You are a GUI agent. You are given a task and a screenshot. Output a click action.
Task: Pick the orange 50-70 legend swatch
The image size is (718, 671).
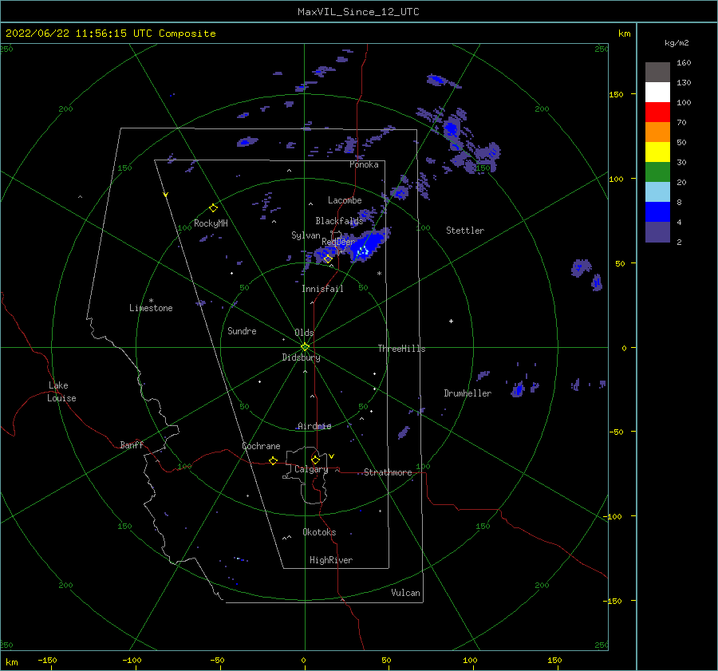point(657,132)
